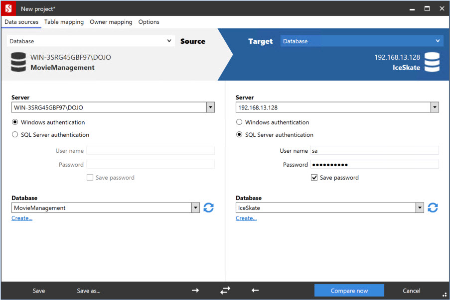Click the Cancel button
This screenshot has height=300, width=450.
pos(411,291)
